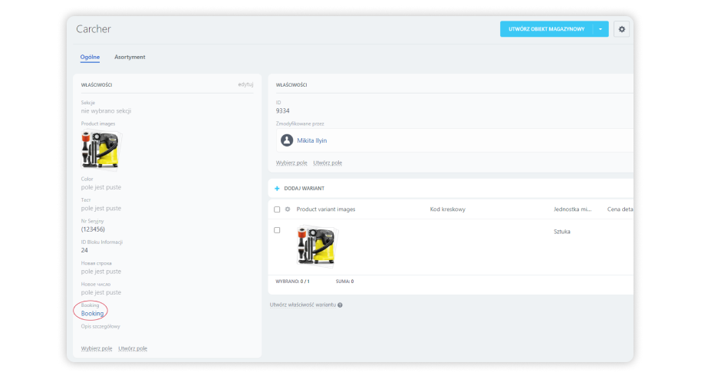This screenshot has width=701, height=379.
Task: Expand the dropdown arrow beside Utwórz obiekt magazynowy
Action: click(601, 29)
